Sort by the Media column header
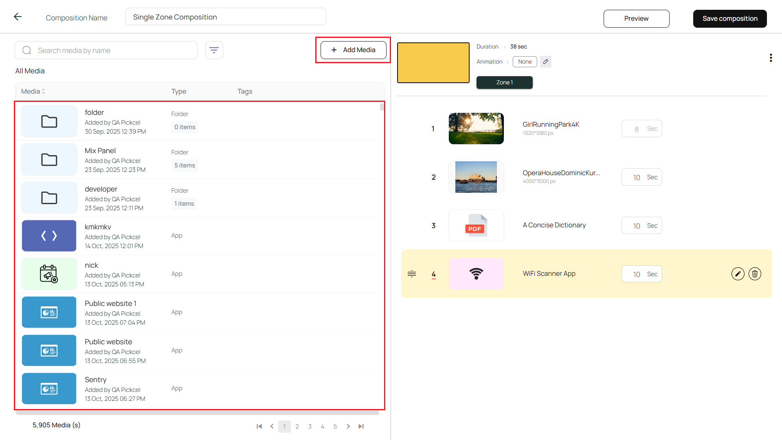Screen dimensions: 782x440 point(33,91)
